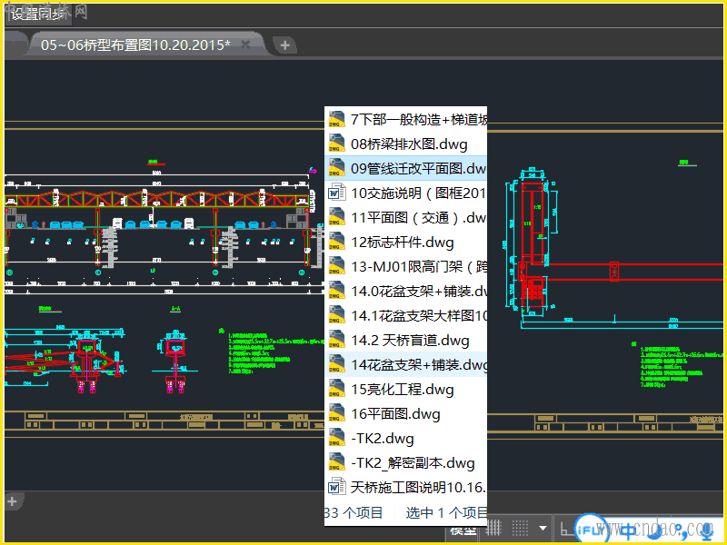Toggle the snap mode dotted-grid icon

(520, 528)
